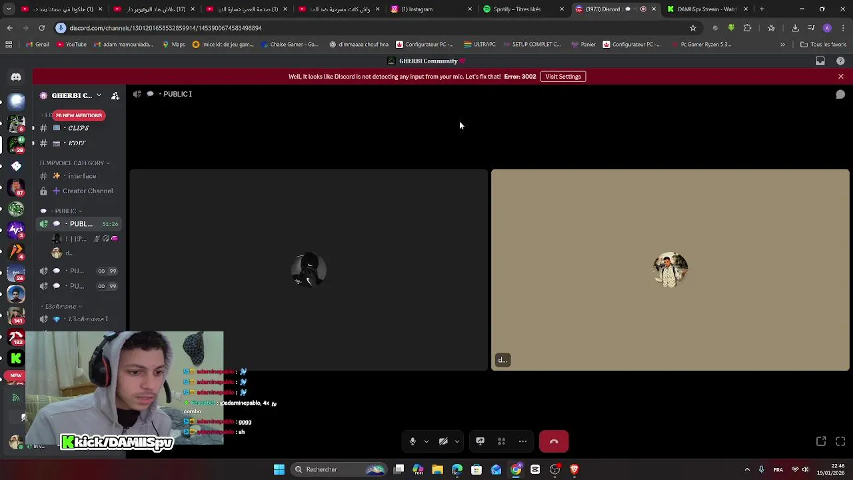Start an activity from call controls
This screenshot has width=853, height=480.
[501, 441]
